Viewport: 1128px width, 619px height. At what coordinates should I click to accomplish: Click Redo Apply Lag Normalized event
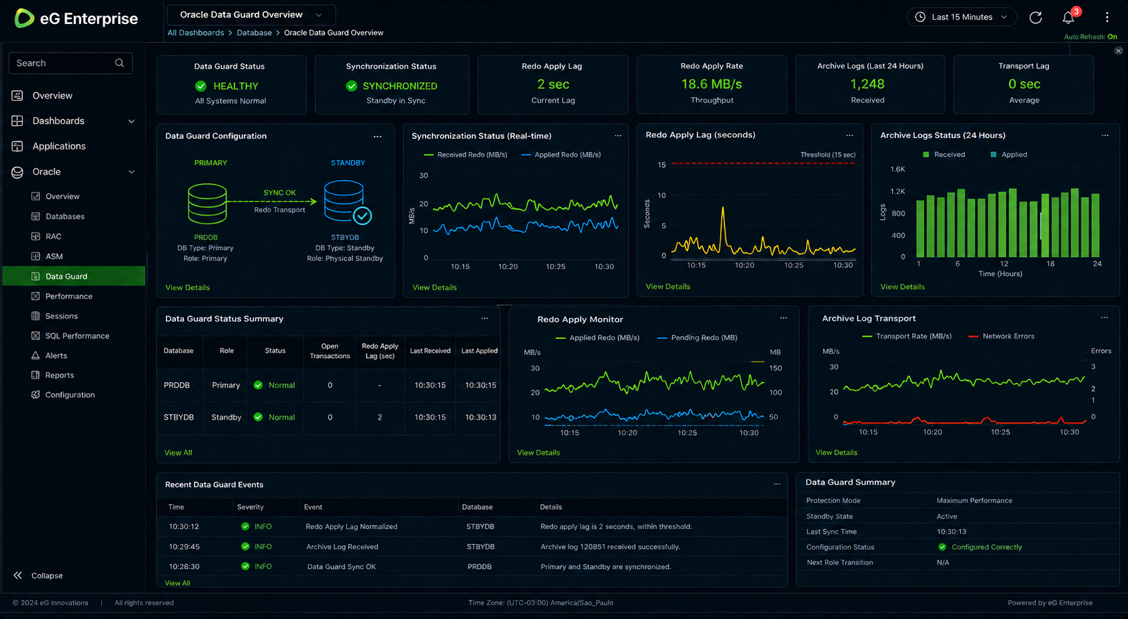pos(351,526)
